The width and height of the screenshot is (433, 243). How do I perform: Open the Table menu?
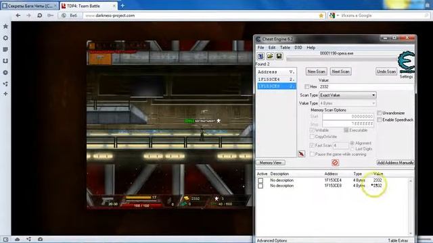coord(285,48)
